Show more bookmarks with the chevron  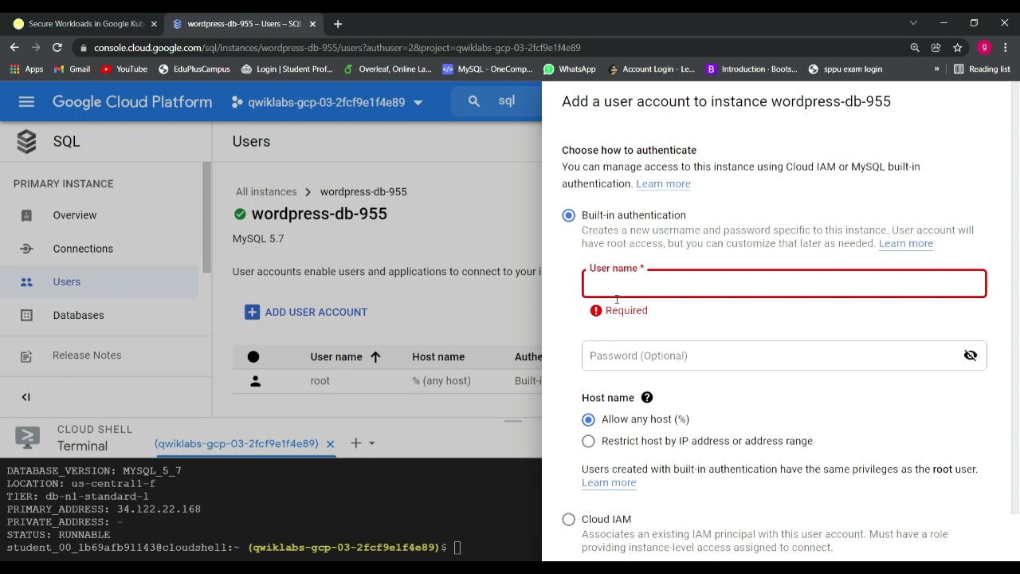coord(936,69)
